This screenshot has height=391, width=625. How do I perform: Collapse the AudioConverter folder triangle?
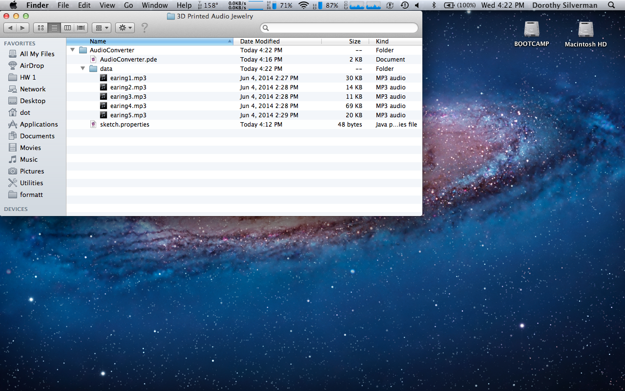(x=73, y=50)
